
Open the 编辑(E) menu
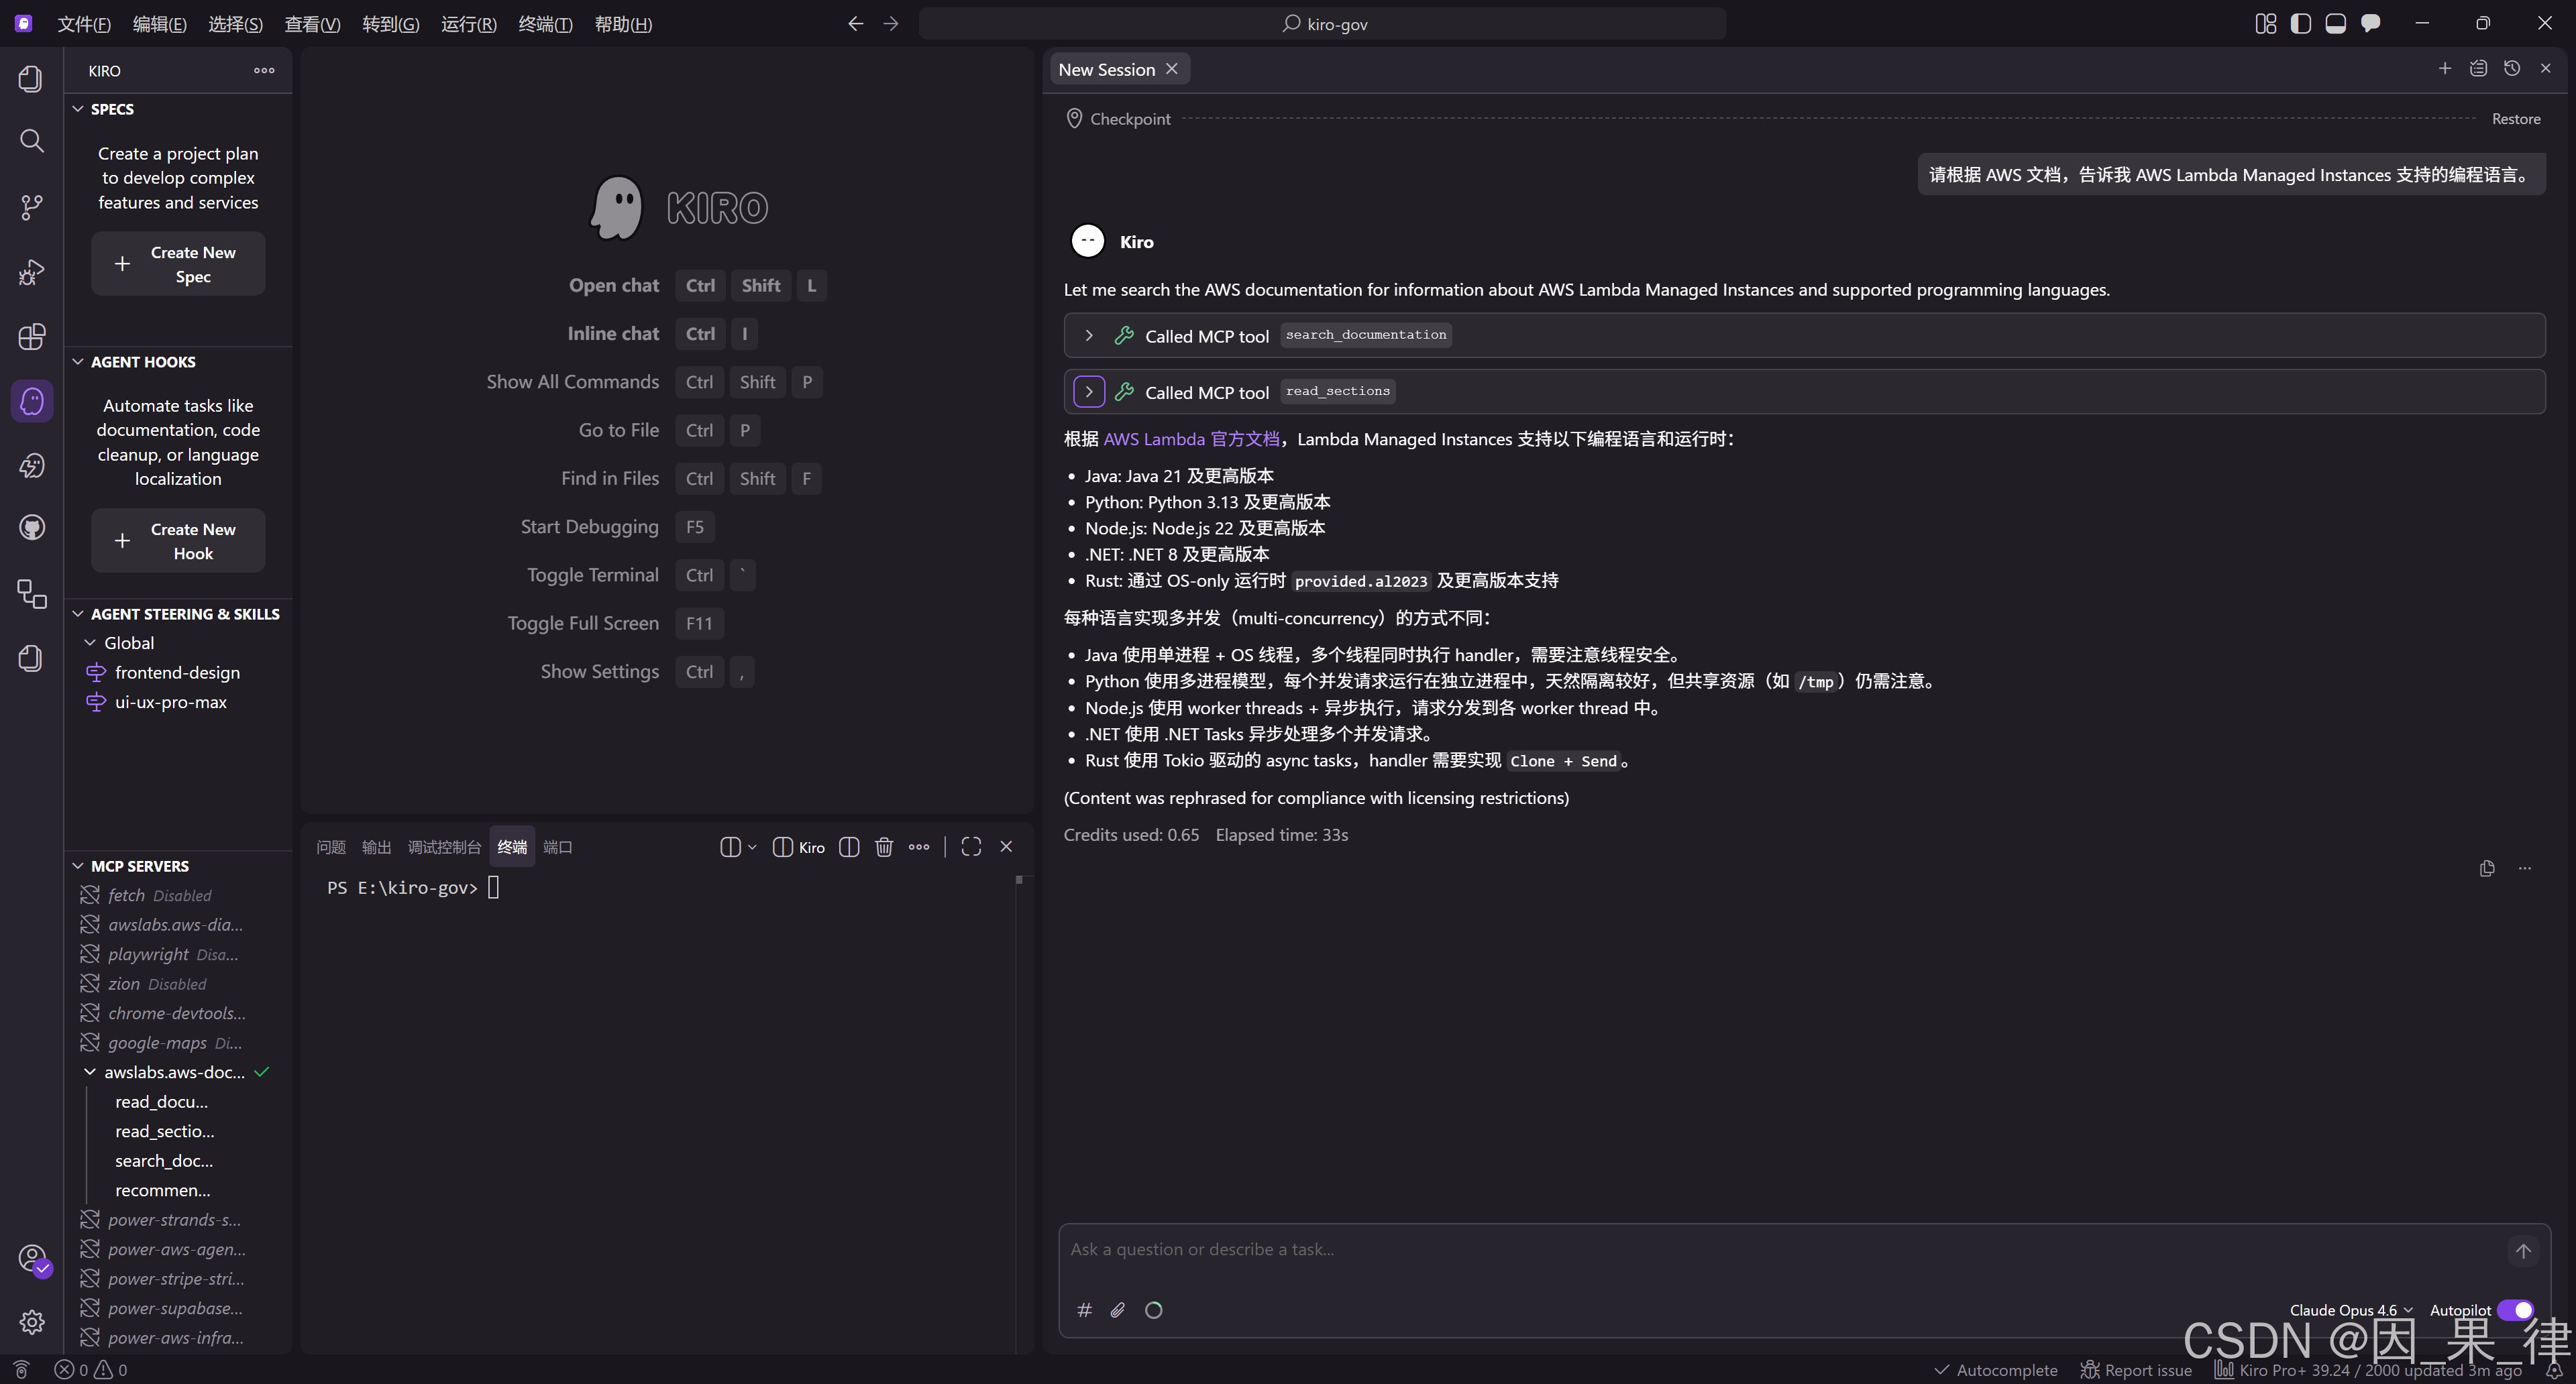[160, 23]
